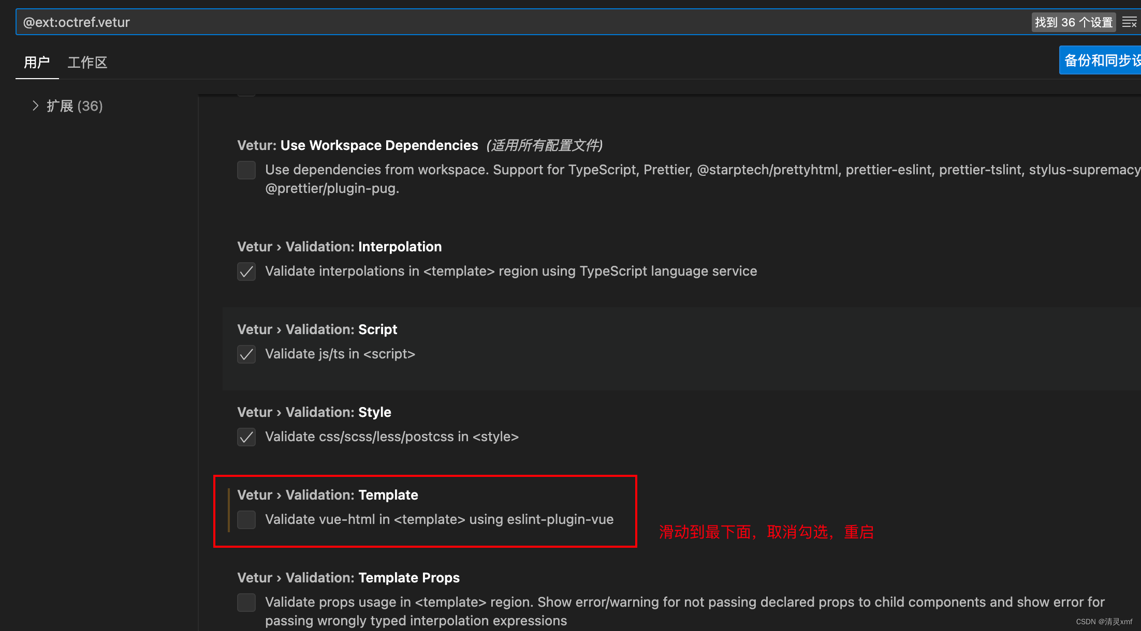This screenshot has height=631, width=1141.
Task: Enable Validate vue-html in template checkbox
Action: coord(246,520)
